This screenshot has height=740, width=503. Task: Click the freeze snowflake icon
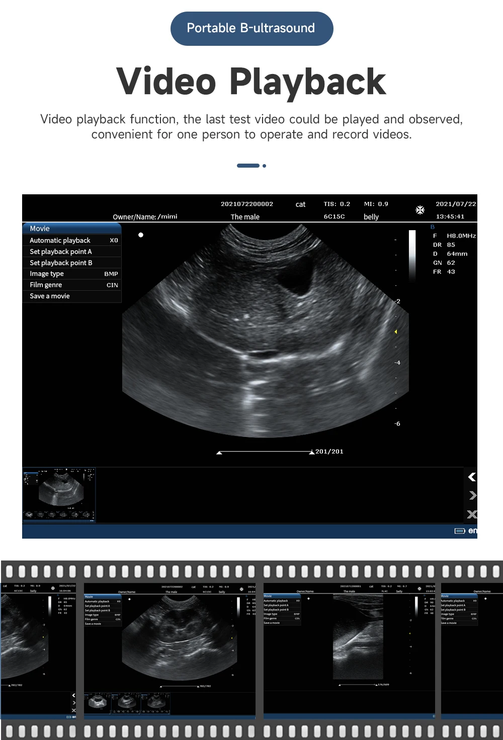(x=420, y=210)
